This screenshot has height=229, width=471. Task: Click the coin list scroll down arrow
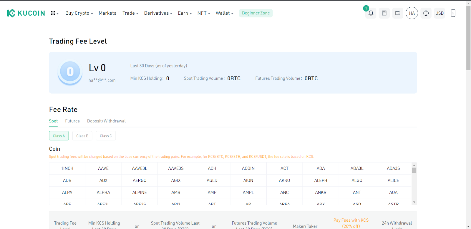[x=414, y=202]
